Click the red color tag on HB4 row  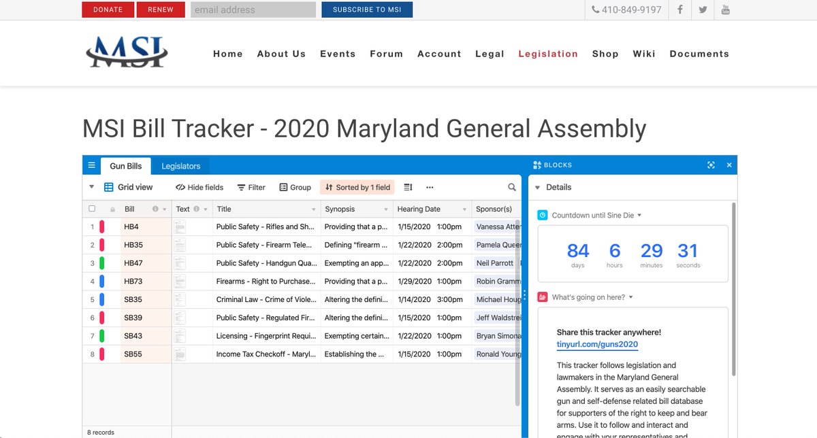102,226
